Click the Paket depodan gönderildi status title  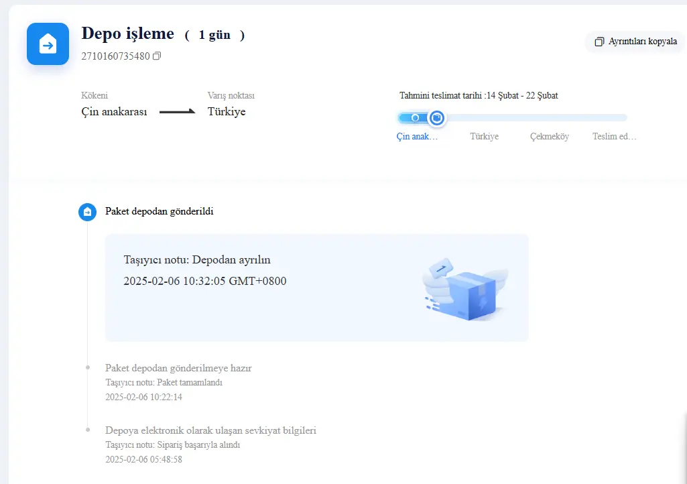(159, 211)
